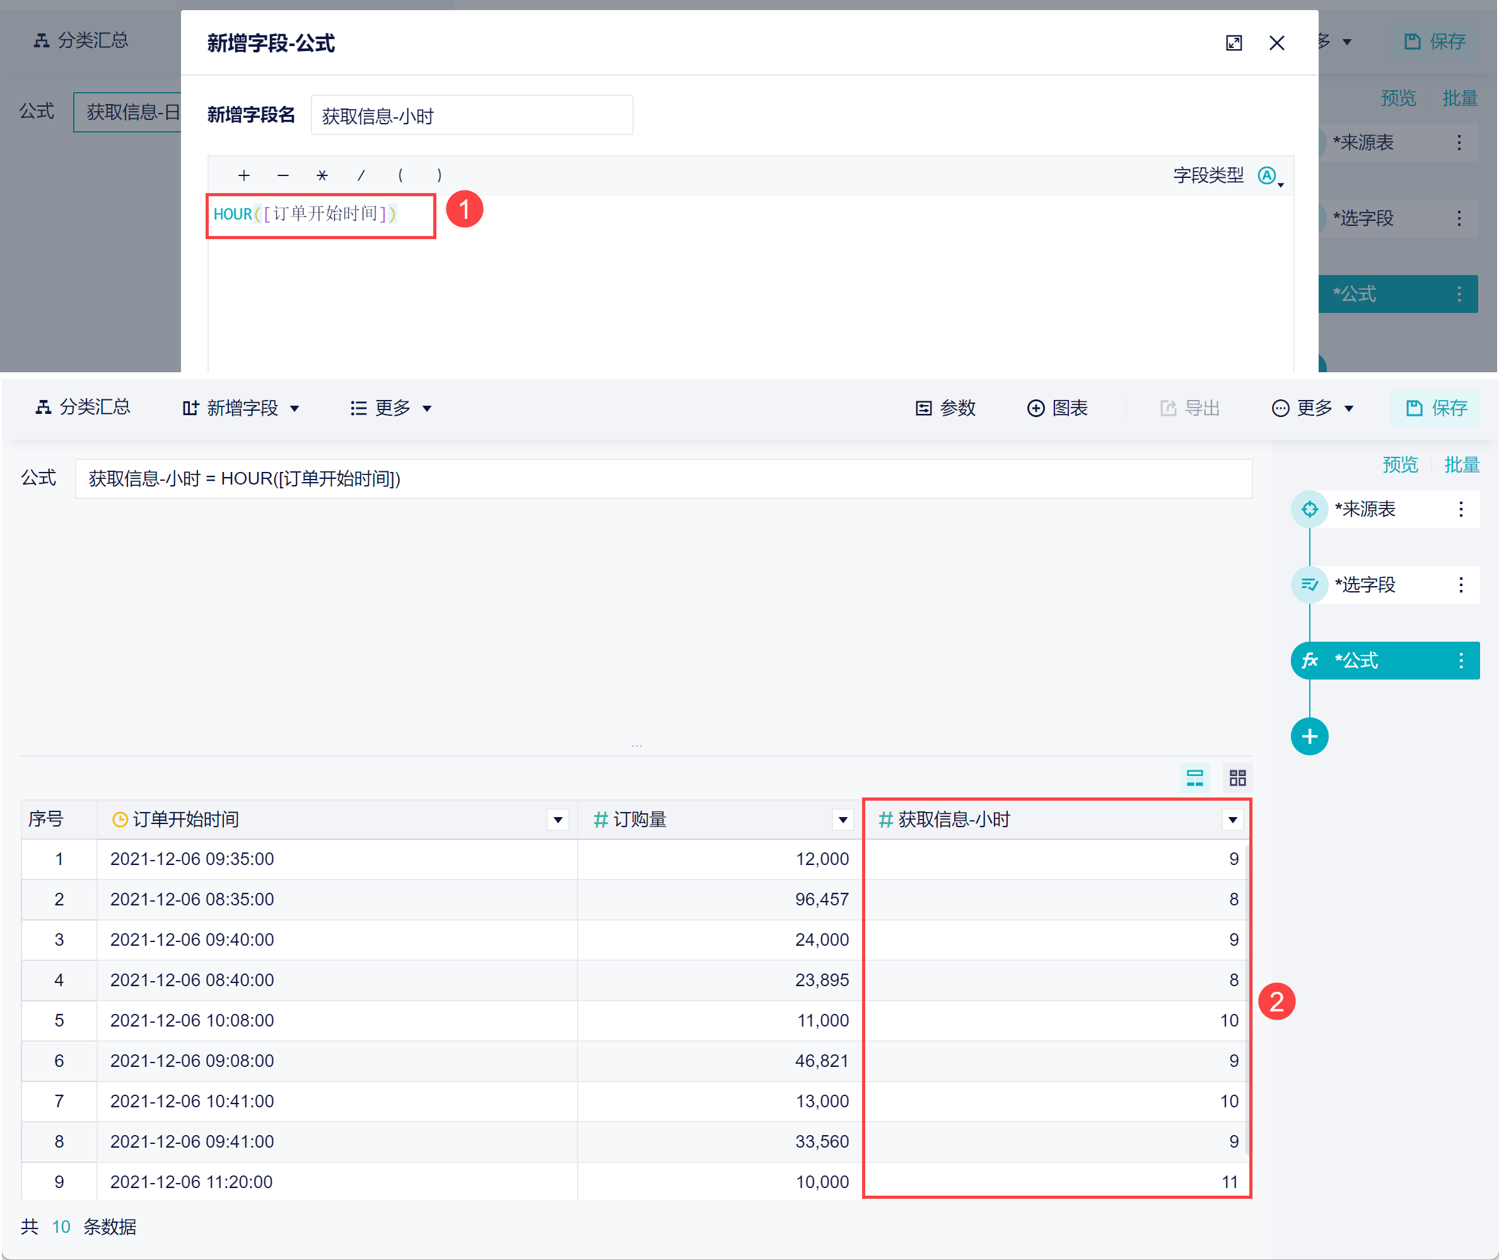Open 公式 step three-dot options menu
Viewport: 1499px width, 1260px height.
tap(1461, 660)
